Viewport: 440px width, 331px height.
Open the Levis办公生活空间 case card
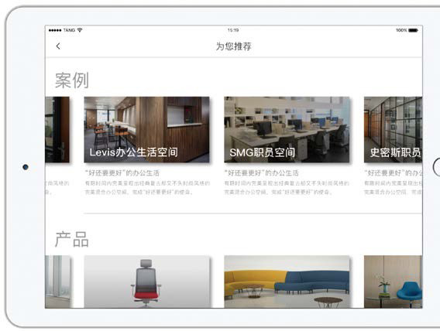pos(146,130)
